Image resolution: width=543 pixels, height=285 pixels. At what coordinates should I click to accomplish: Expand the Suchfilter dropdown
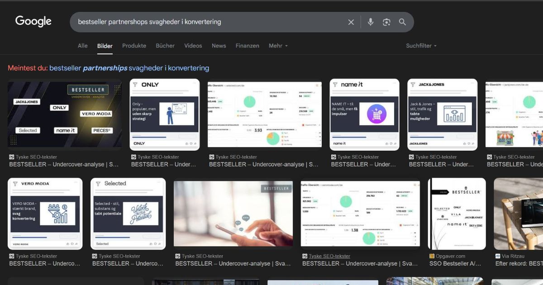click(421, 46)
